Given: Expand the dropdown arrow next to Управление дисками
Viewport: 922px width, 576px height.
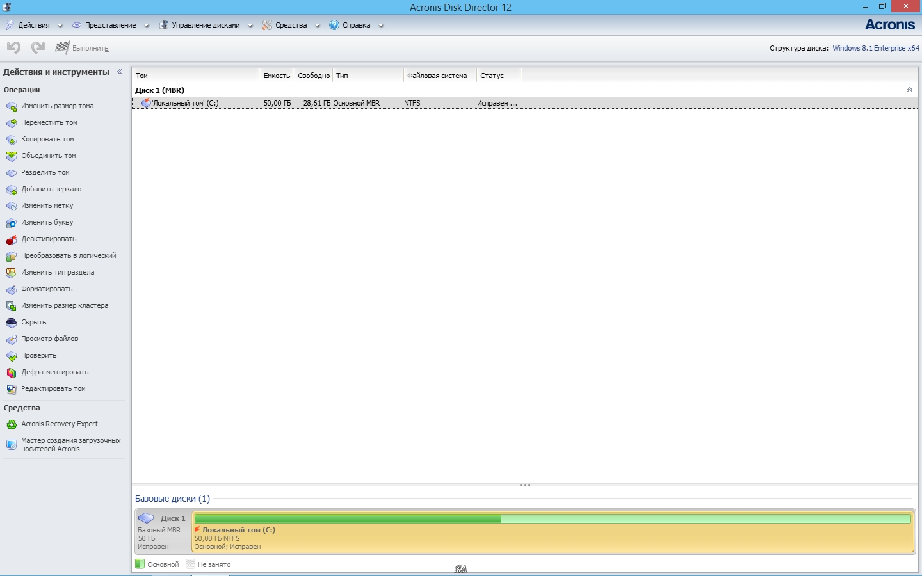Looking at the screenshot, I should 250,26.
